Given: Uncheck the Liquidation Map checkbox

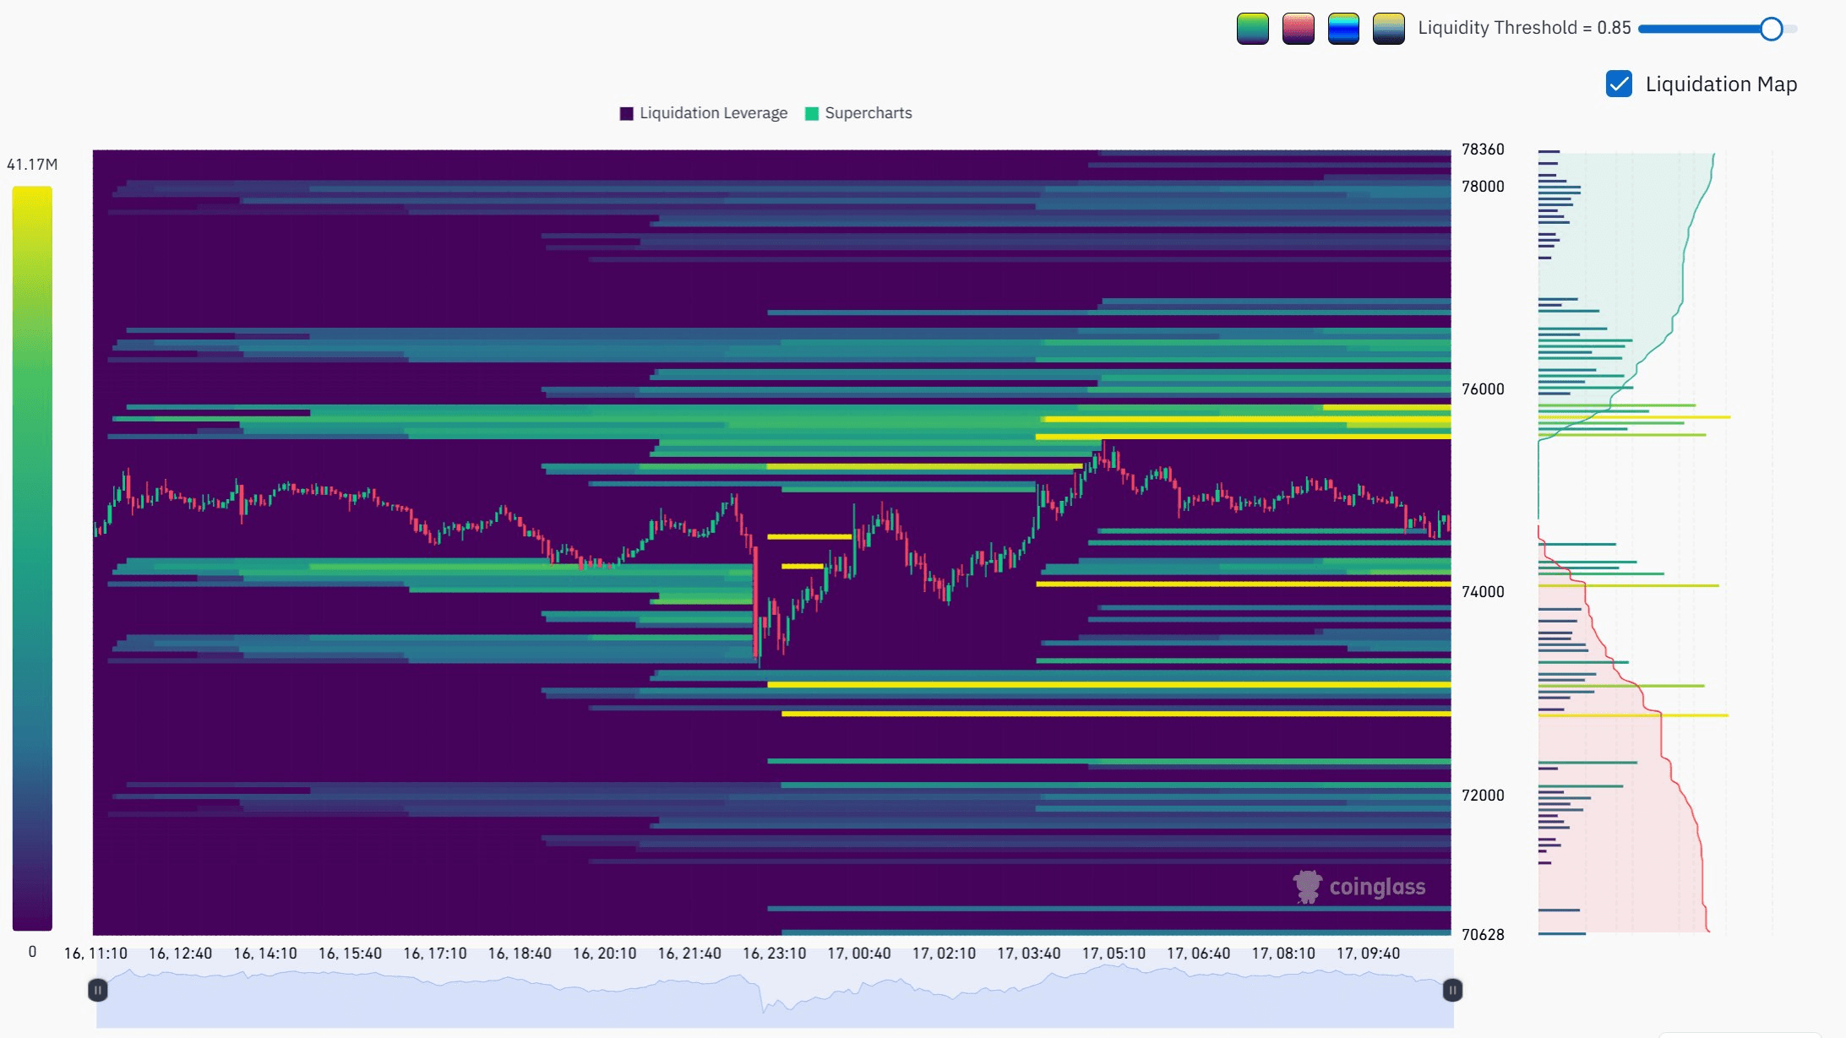Looking at the screenshot, I should tap(1619, 84).
